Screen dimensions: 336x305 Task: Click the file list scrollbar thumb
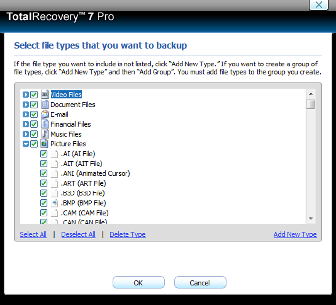click(x=311, y=104)
